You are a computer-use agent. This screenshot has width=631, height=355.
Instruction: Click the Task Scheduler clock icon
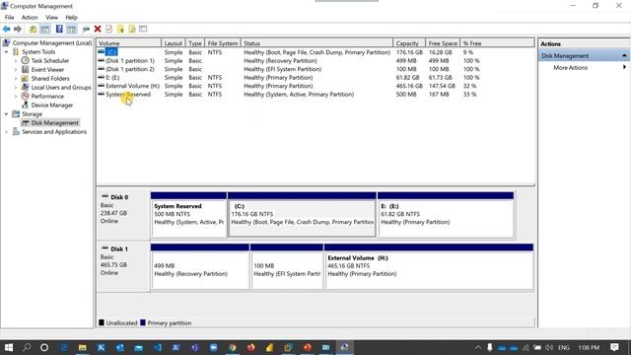tap(25, 60)
